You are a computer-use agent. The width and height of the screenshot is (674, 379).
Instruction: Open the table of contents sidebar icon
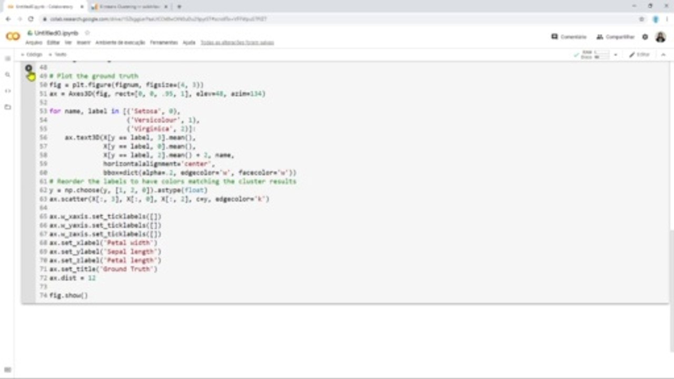(x=7, y=58)
